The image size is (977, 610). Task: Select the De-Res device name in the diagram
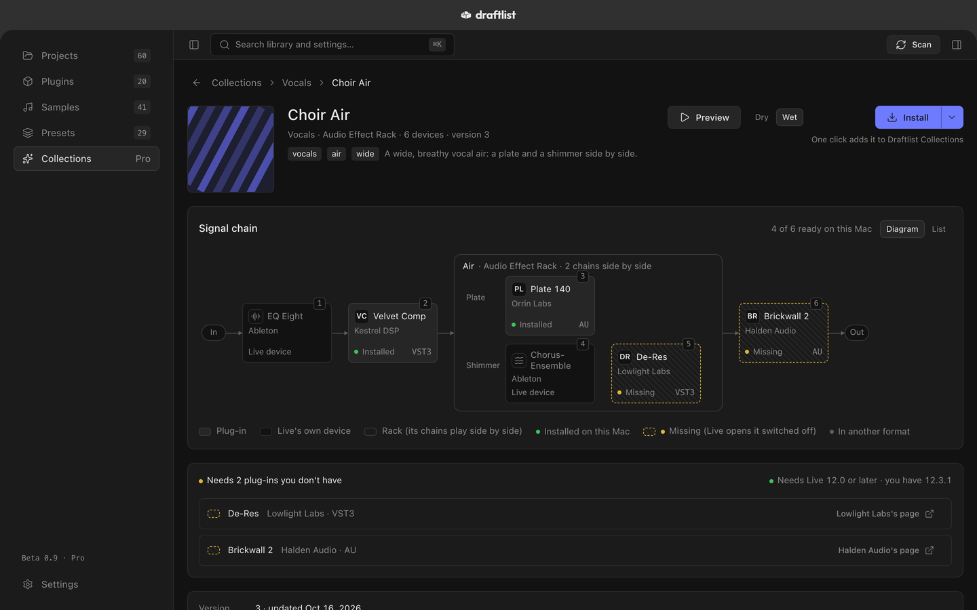coord(651,357)
